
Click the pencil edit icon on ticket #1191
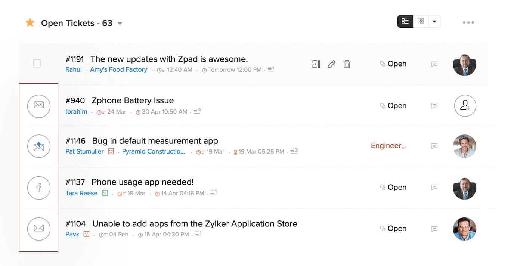click(x=331, y=64)
